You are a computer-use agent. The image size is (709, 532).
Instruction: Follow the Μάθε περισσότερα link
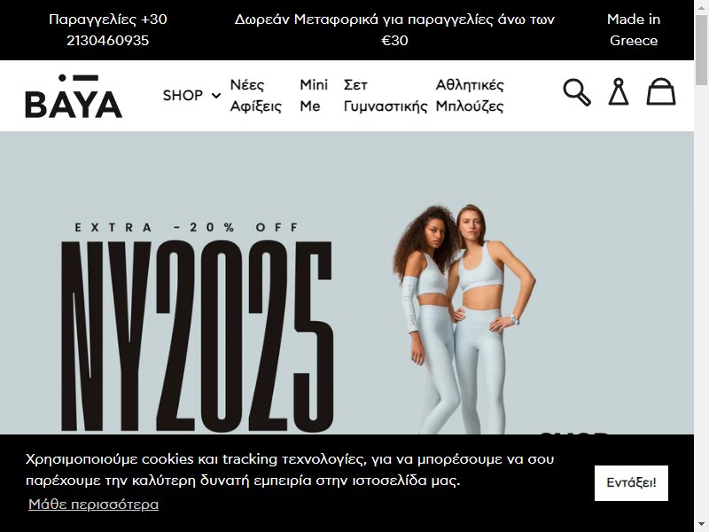click(94, 504)
